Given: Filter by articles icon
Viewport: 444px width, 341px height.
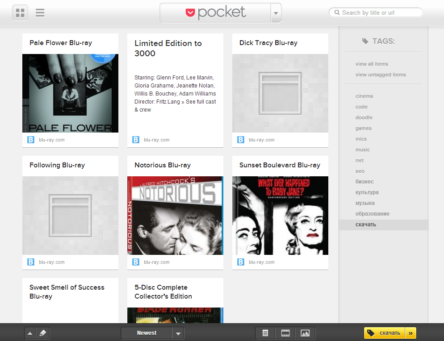Looking at the screenshot, I should pos(265,333).
